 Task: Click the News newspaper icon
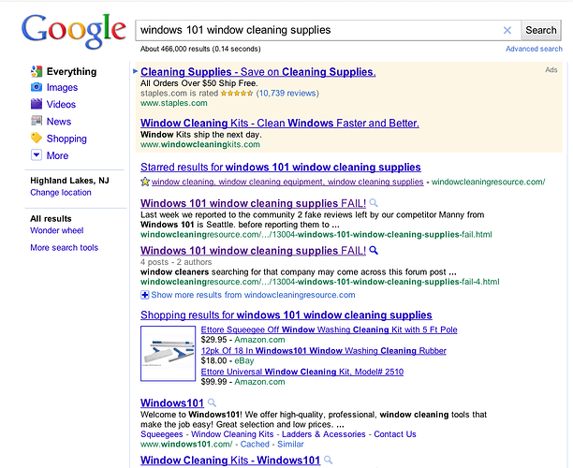37,121
